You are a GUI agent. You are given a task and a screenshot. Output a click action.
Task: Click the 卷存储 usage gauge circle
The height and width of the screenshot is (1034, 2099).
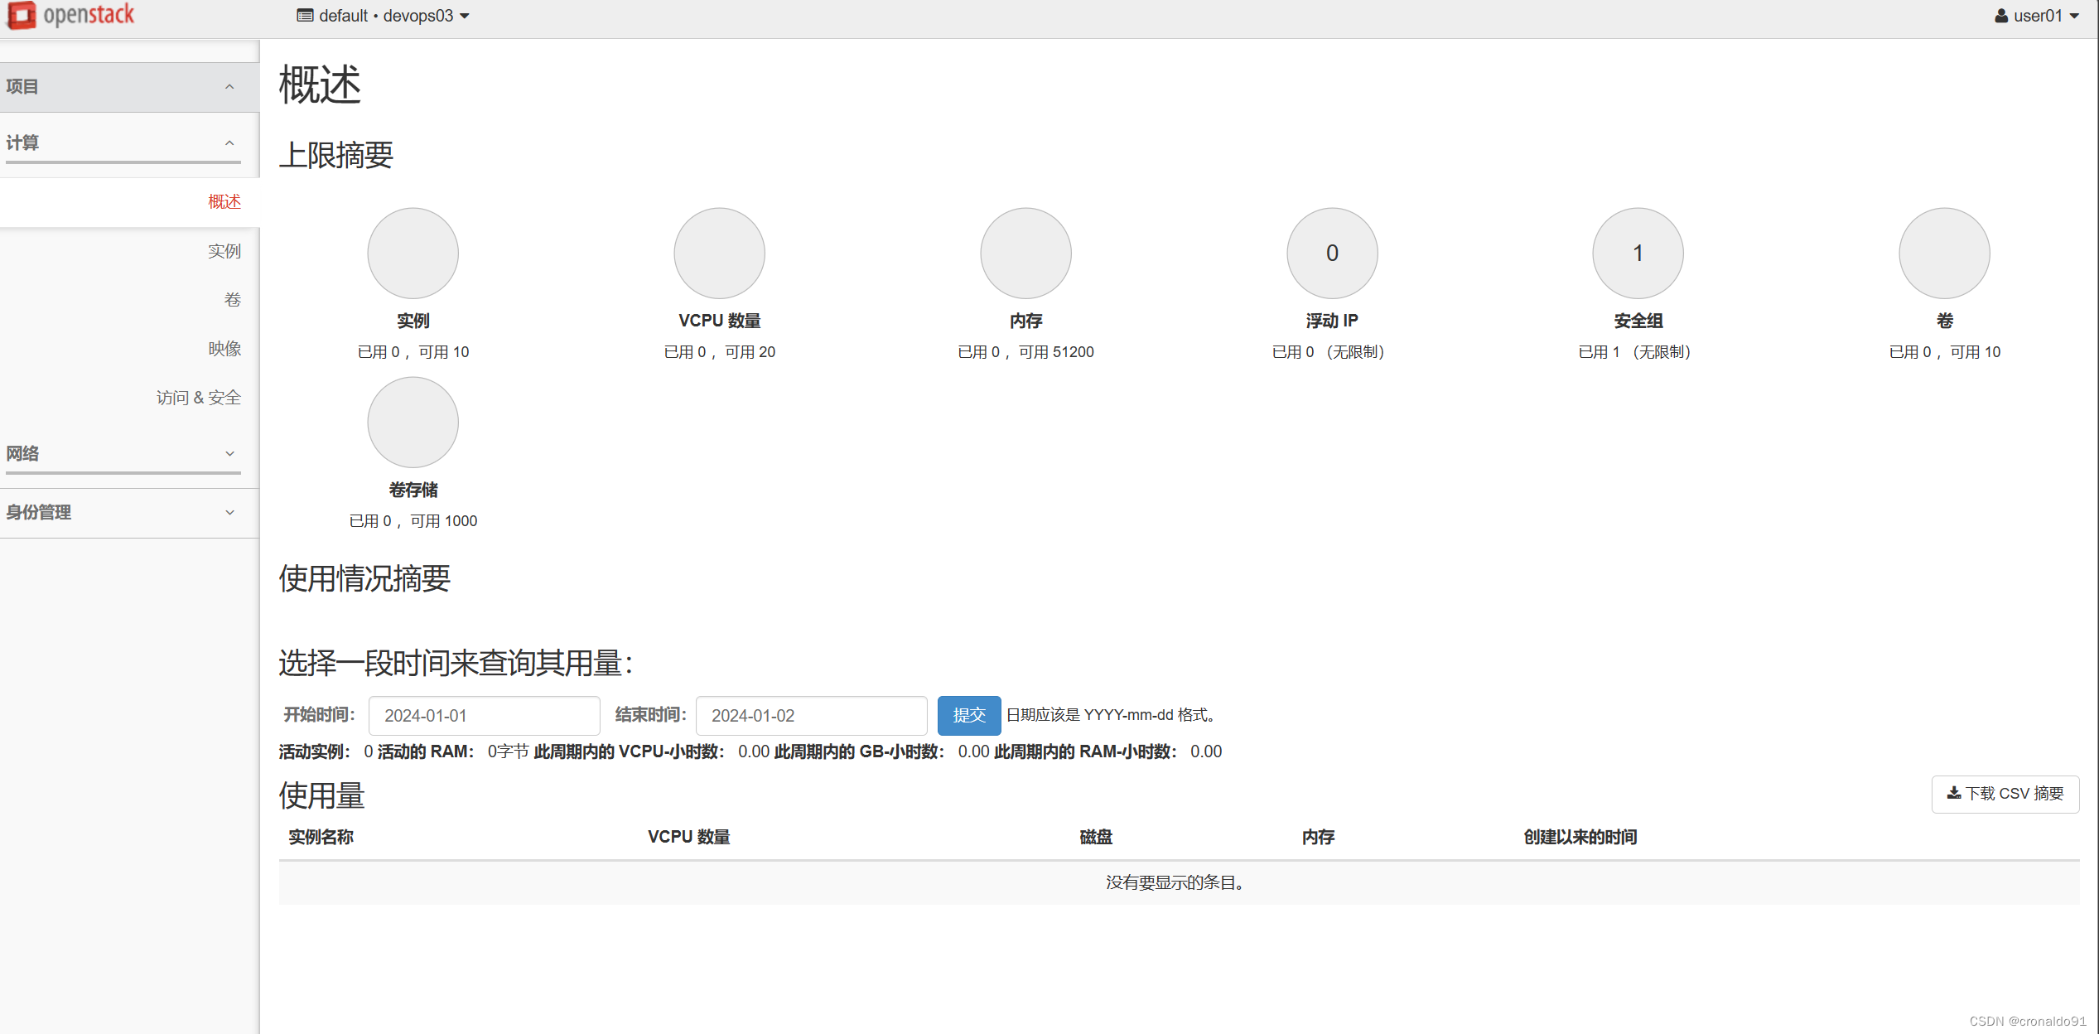click(413, 422)
